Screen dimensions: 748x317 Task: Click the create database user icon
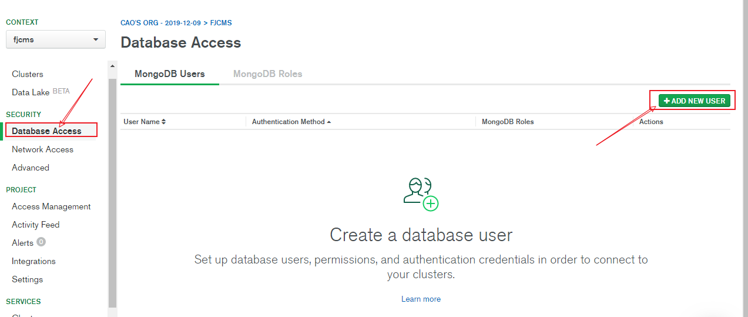point(421,193)
